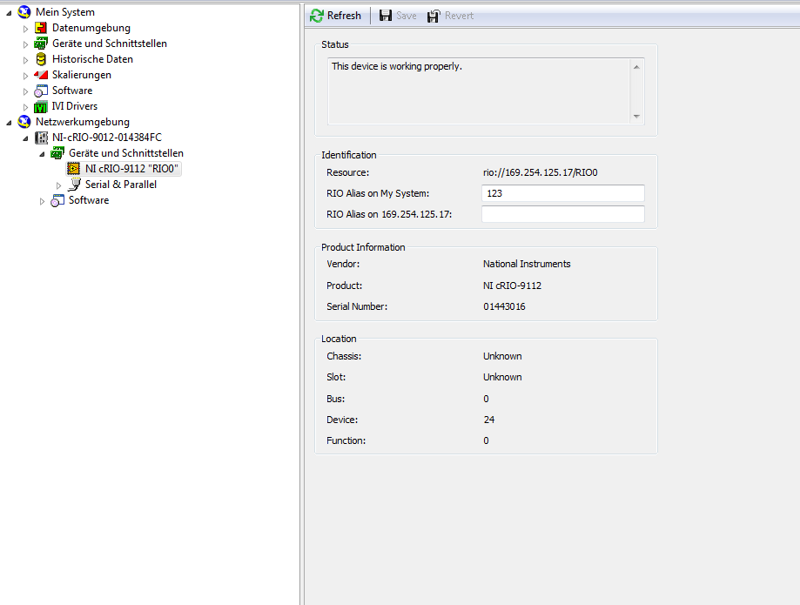Click the Mein System globe icon
800x605 pixels.
pyautogui.click(x=24, y=11)
